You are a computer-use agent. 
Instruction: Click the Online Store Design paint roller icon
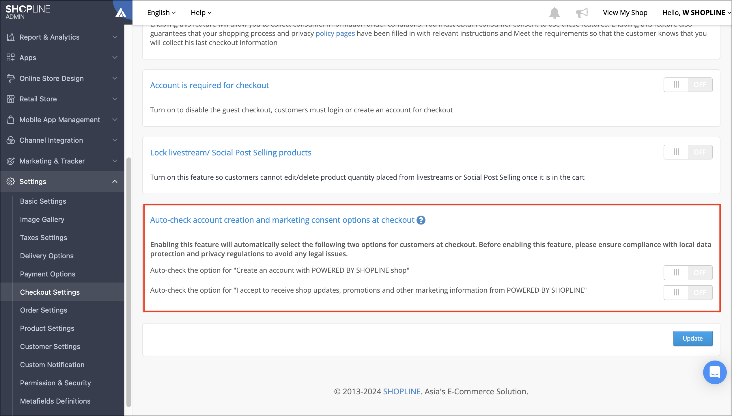11,78
